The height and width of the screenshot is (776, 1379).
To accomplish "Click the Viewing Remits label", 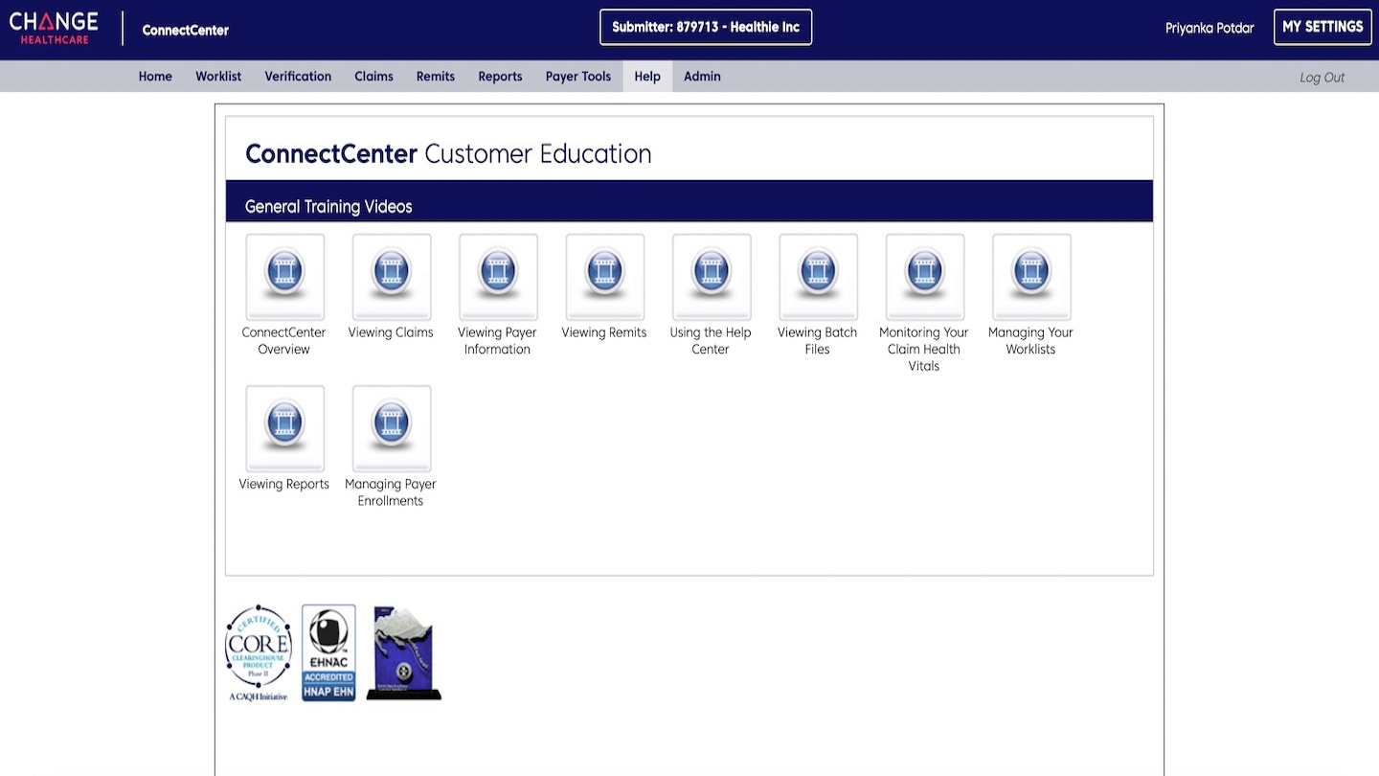I will [x=604, y=332].
